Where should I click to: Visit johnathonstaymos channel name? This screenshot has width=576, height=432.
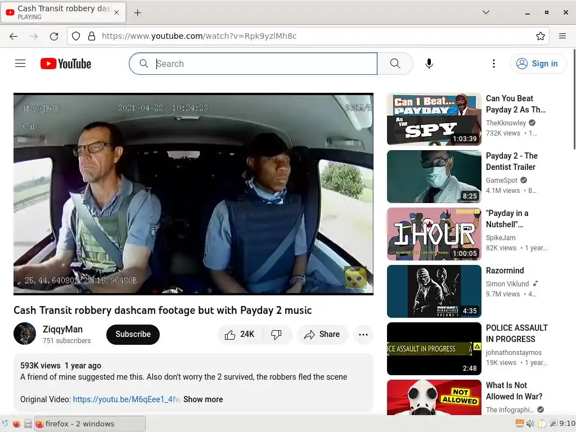pos(514,352)
